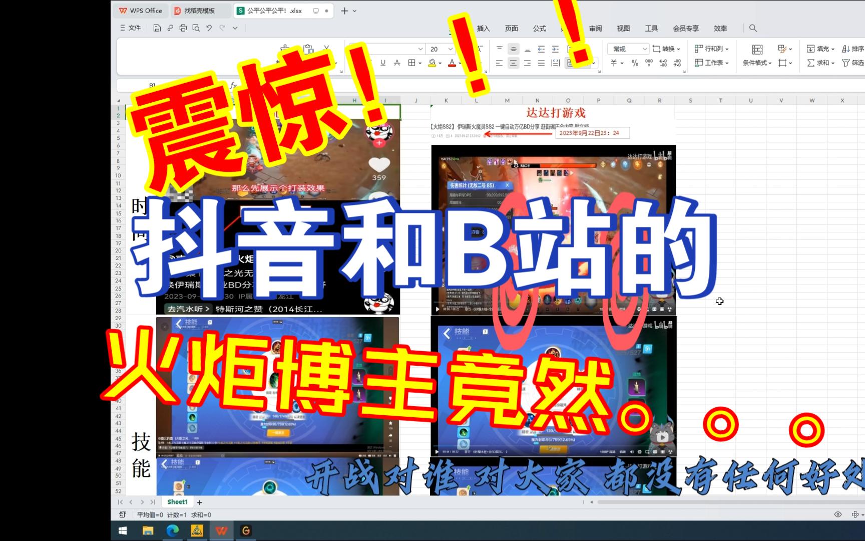Screen dimensions: 865x541
Task: Click the chain-link share icon beside Save
Action: click(170, 28)
